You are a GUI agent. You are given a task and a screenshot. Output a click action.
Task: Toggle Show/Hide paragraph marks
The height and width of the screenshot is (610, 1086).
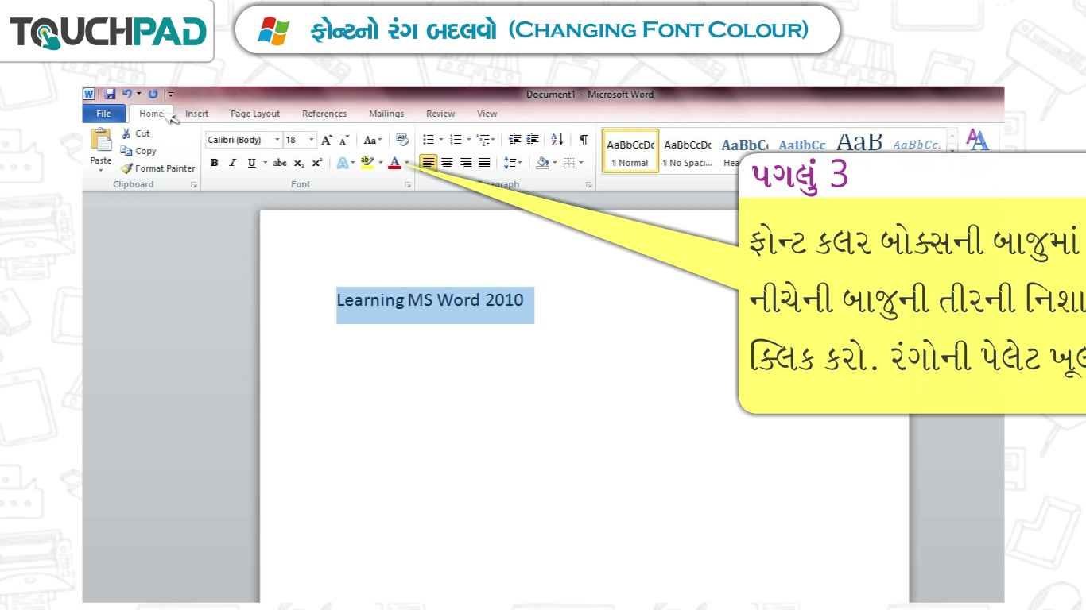(x=583, y=140)
